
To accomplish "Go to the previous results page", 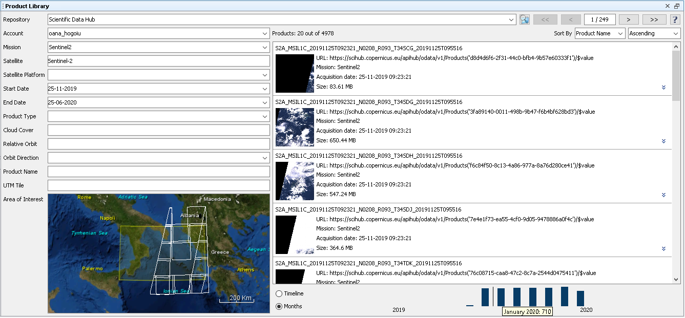I will (x=571, y=19).
